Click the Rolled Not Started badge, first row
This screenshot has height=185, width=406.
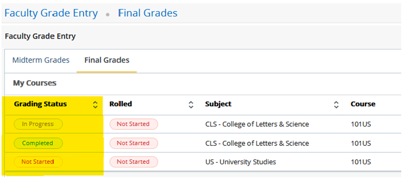point(134,124)
